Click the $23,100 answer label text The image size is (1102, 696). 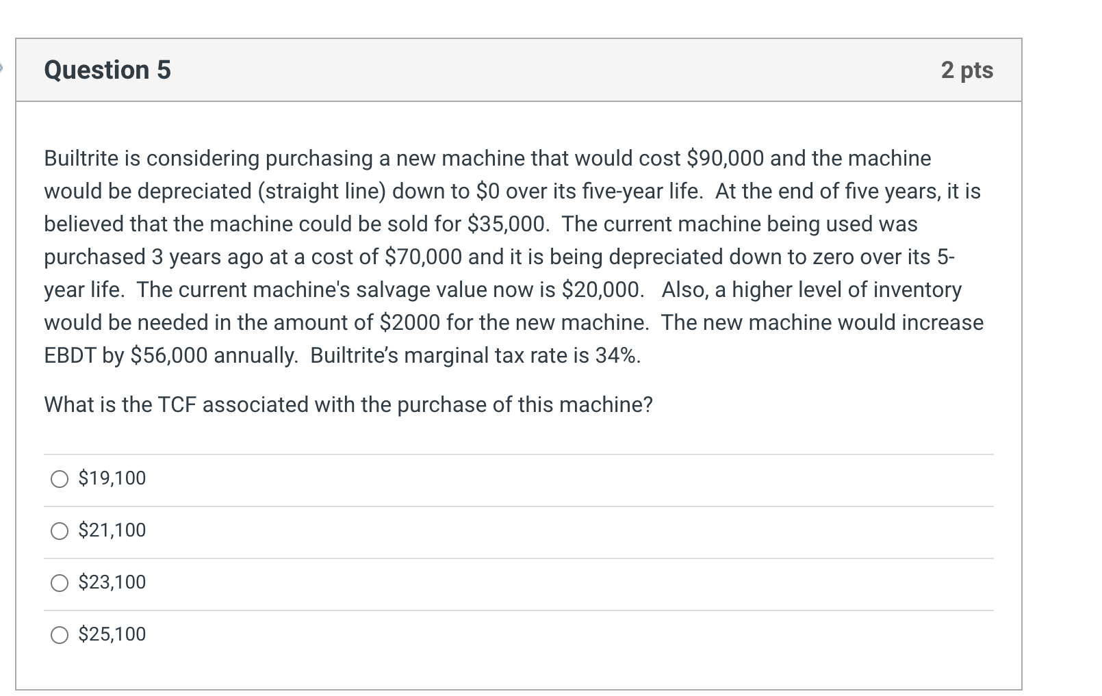(x=112, y=582)
